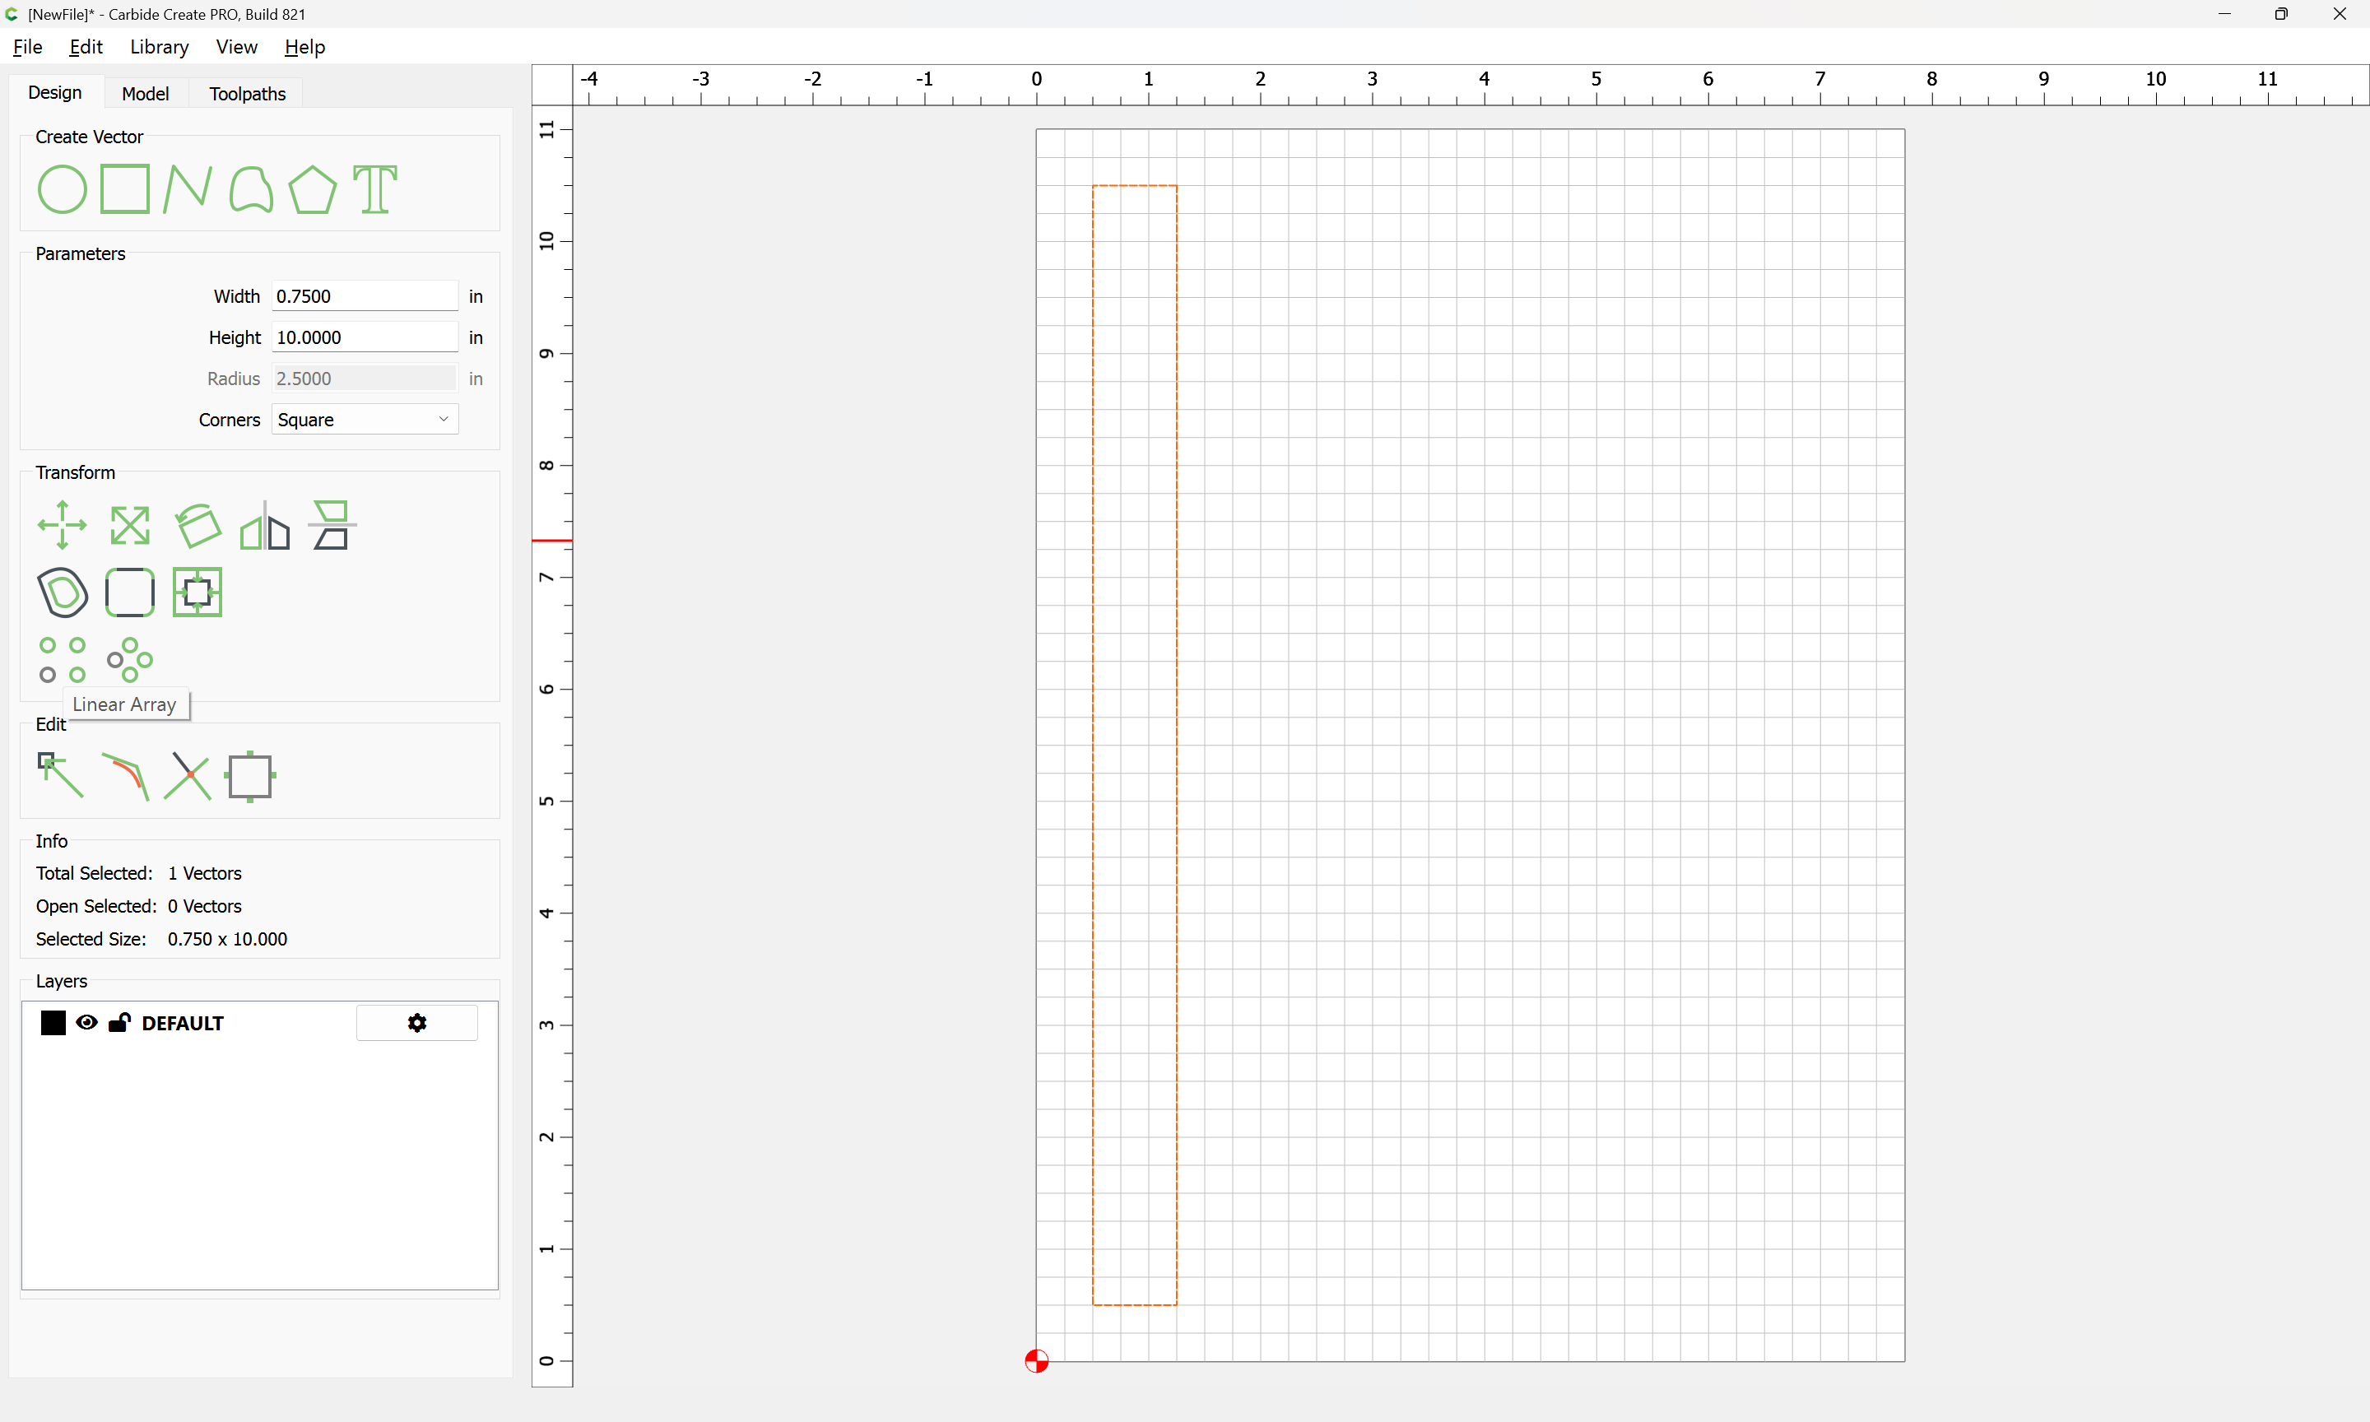Activate the Trim Vectors tool
Screen dimensions: 2370x1422
[x=188, y=775]
